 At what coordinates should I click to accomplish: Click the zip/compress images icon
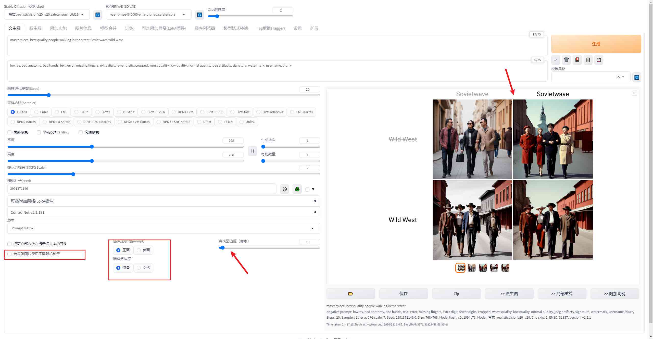pyautogui.click(x=456, y=294)
